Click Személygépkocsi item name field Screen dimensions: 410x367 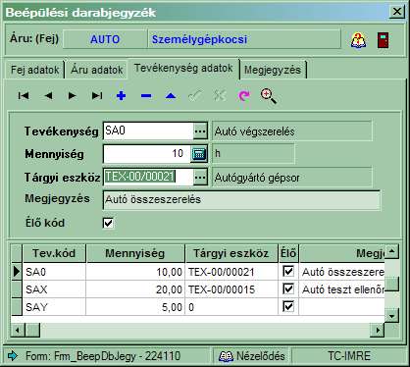coord(244,39)
